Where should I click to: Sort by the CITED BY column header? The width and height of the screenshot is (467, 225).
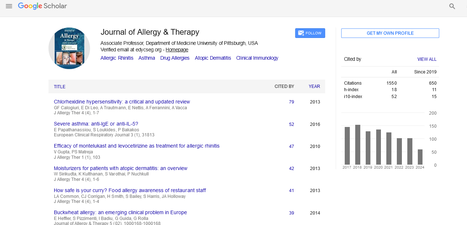click(284, 86)
